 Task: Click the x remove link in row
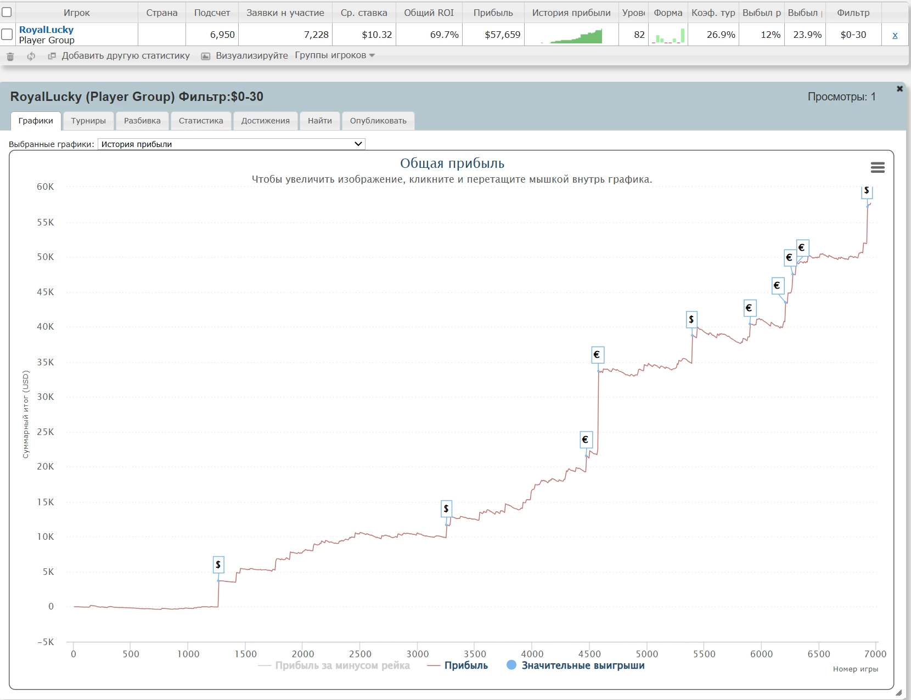click(895, 35)
